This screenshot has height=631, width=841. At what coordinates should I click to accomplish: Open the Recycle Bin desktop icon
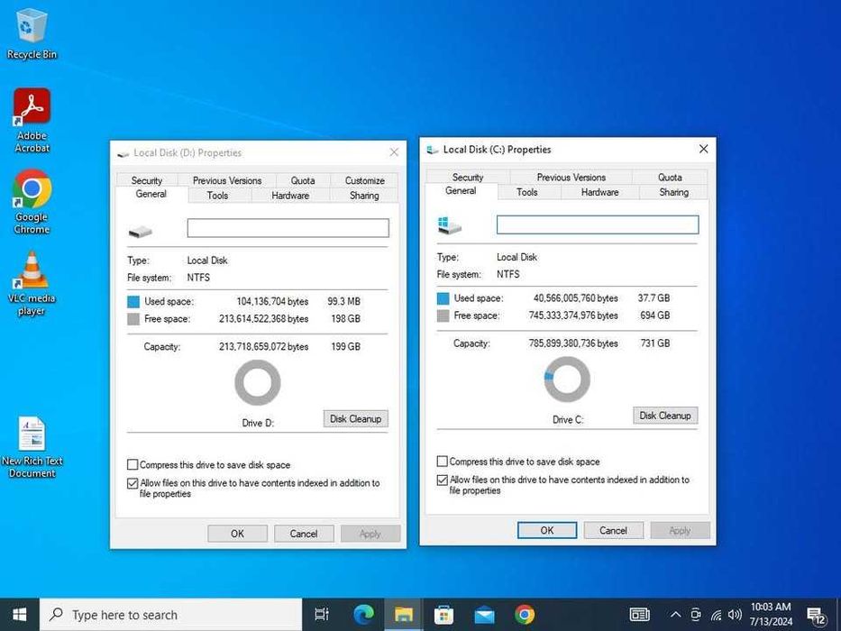[32, 33]
